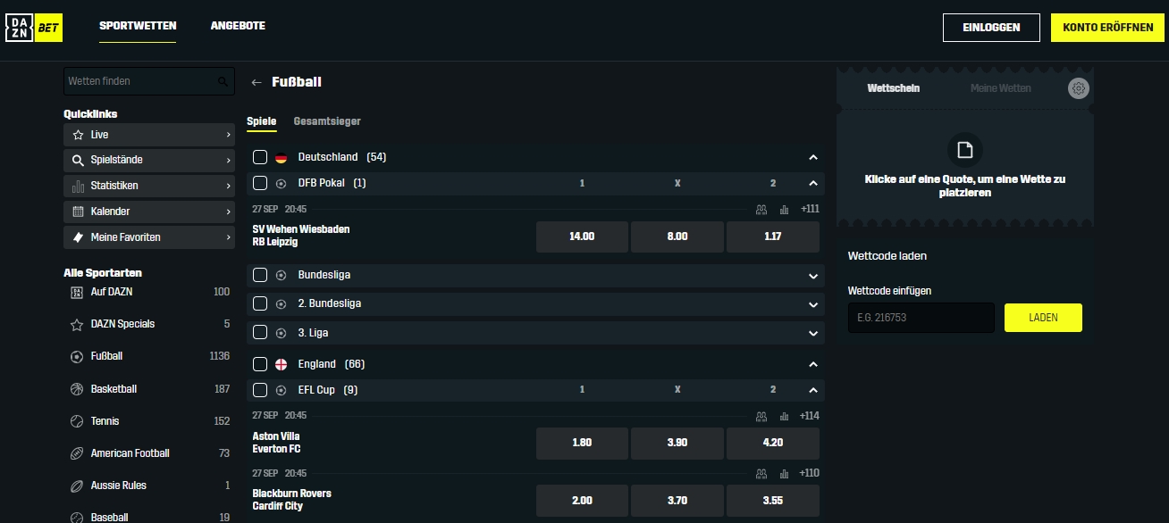The width and height of the screenshot is (1169, 523).
Task: Click the magnifier icon next to Spielstände
Action: (x=78, y=161)
